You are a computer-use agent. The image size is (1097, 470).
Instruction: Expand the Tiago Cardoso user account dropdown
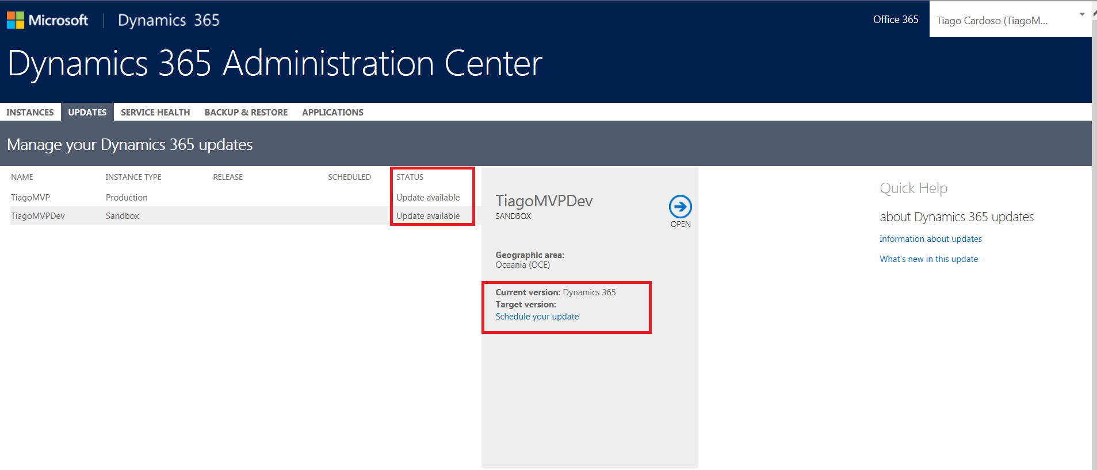1081,15
